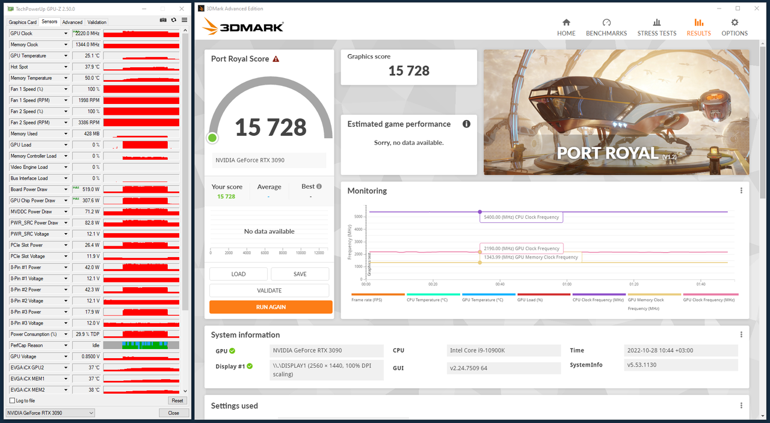Viewport: 770px width, 423px height.
Task: Click the GPU Memory Clock chart point
Action: [479, 263]
